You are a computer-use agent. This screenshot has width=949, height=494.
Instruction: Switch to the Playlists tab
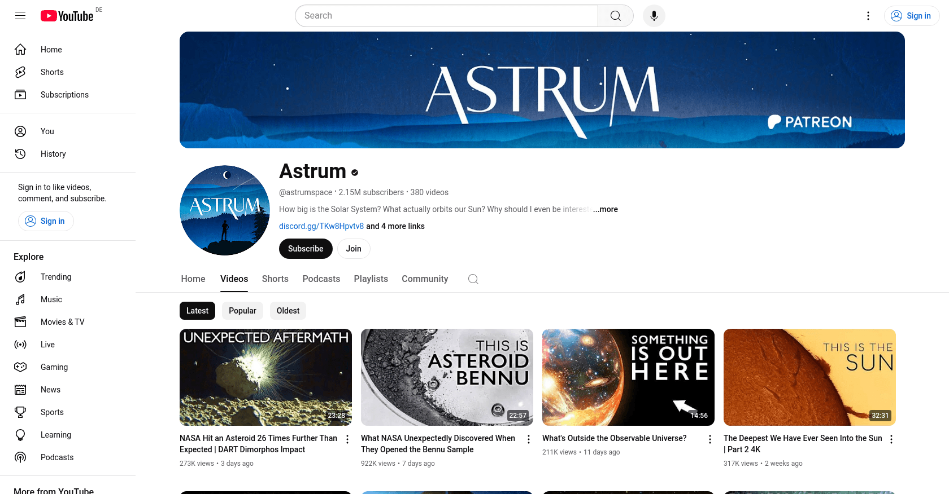click(371, 279)
